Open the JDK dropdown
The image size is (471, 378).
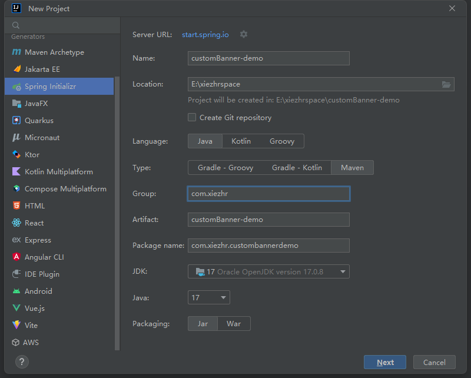[268, 271]
